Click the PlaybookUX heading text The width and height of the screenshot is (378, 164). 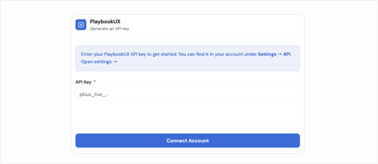click(105, 22)
